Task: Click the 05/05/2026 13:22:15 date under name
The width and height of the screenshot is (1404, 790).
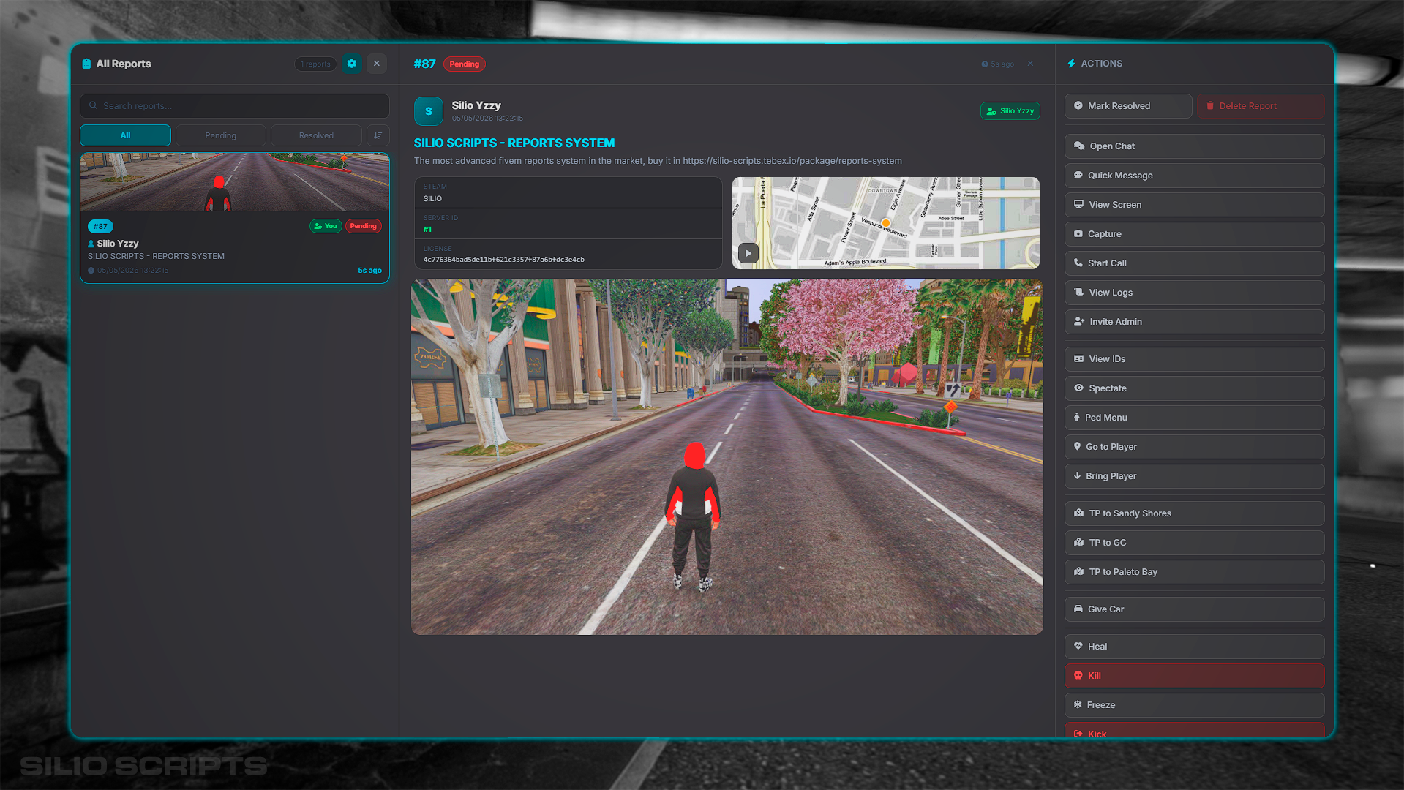Action: tap(487, 118)
